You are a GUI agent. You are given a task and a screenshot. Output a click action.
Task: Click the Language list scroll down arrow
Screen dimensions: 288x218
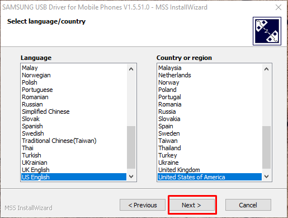coord(131,177)
